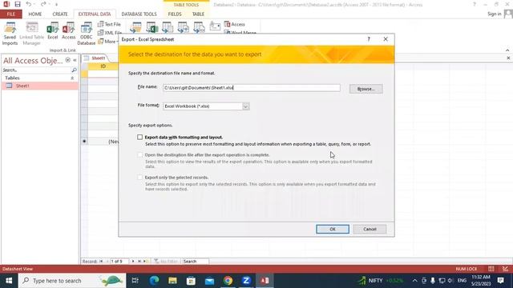
Task: Open Microsoft Edge from taskbar
Action: click(154, 281)
